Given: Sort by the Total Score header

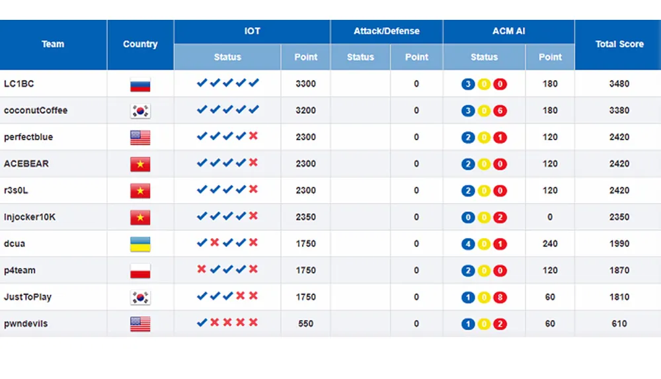Looking at the screenshot, I should click(619, 44).
